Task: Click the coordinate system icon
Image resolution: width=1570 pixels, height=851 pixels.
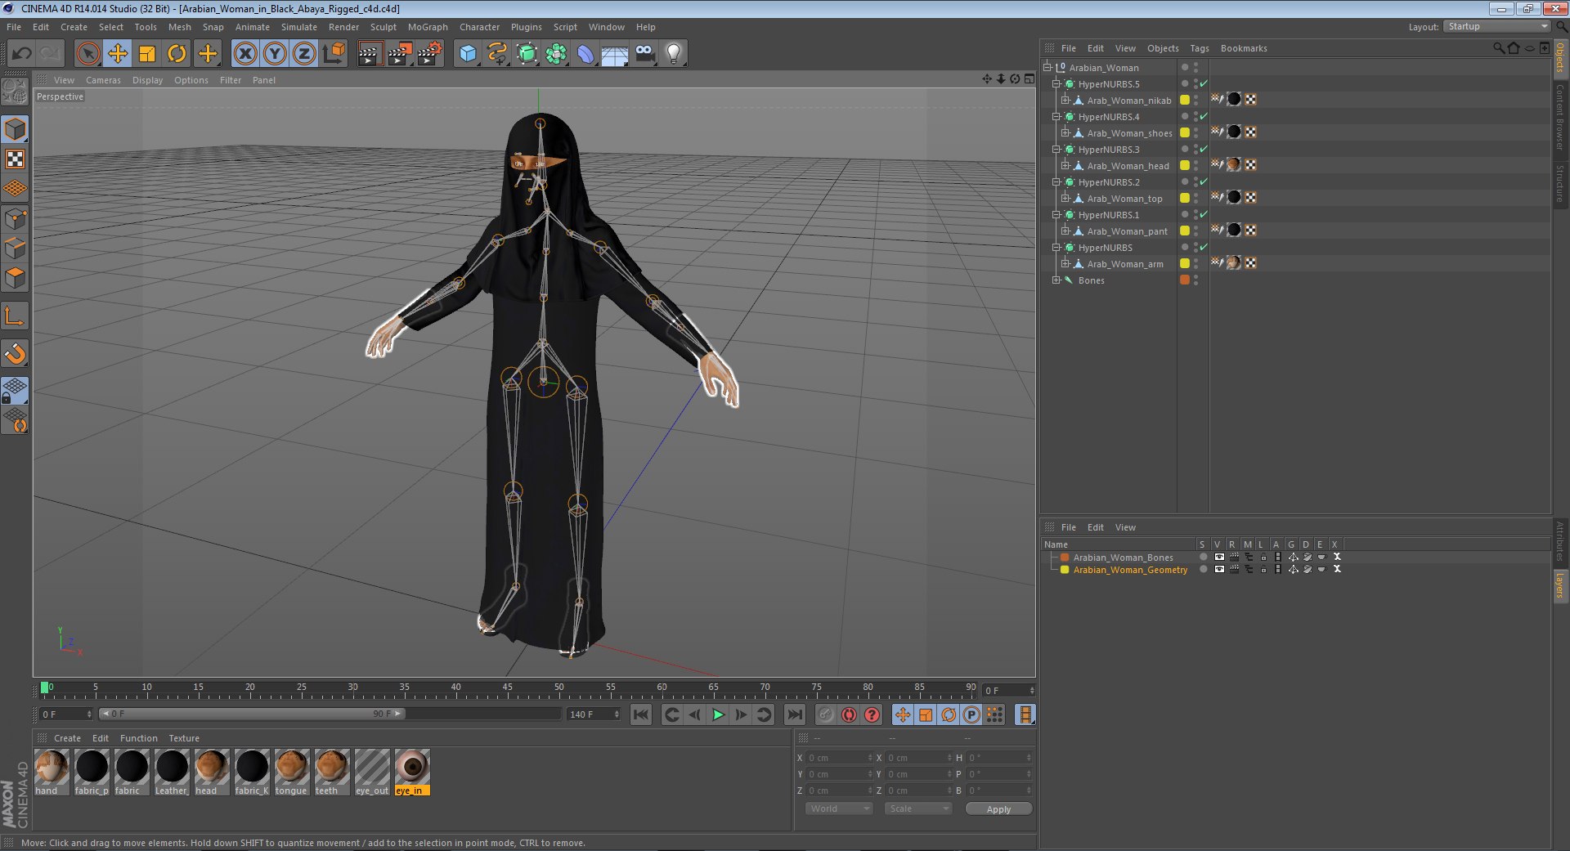Action: pyautogui.click(x=334, y=54)
